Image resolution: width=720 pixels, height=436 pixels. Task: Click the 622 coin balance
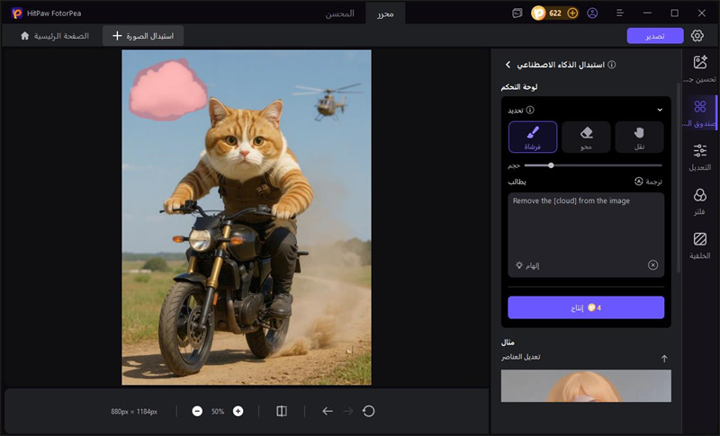coord(555,13)
